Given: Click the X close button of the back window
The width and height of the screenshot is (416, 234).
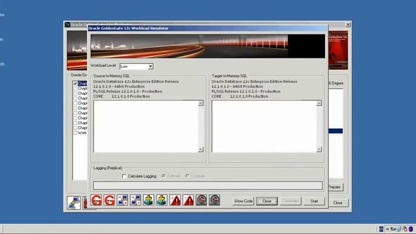Looking at the screenshot, I should (x=348, y=25).
